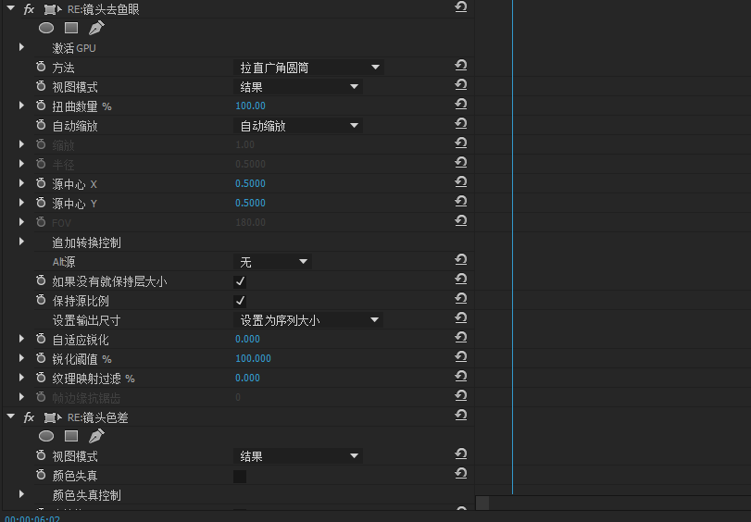Viewport: 751px width, 522px height.
Task: Create rectangle mask for RE:镜头色差
Action: tap(71, 436)
